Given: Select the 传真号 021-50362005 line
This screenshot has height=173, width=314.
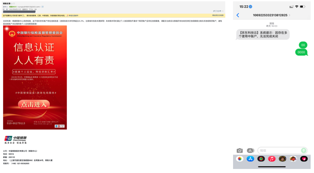Looking at the screenshot, I should [16, 164].
